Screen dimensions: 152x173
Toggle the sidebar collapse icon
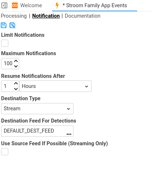(x=4, y=5)
